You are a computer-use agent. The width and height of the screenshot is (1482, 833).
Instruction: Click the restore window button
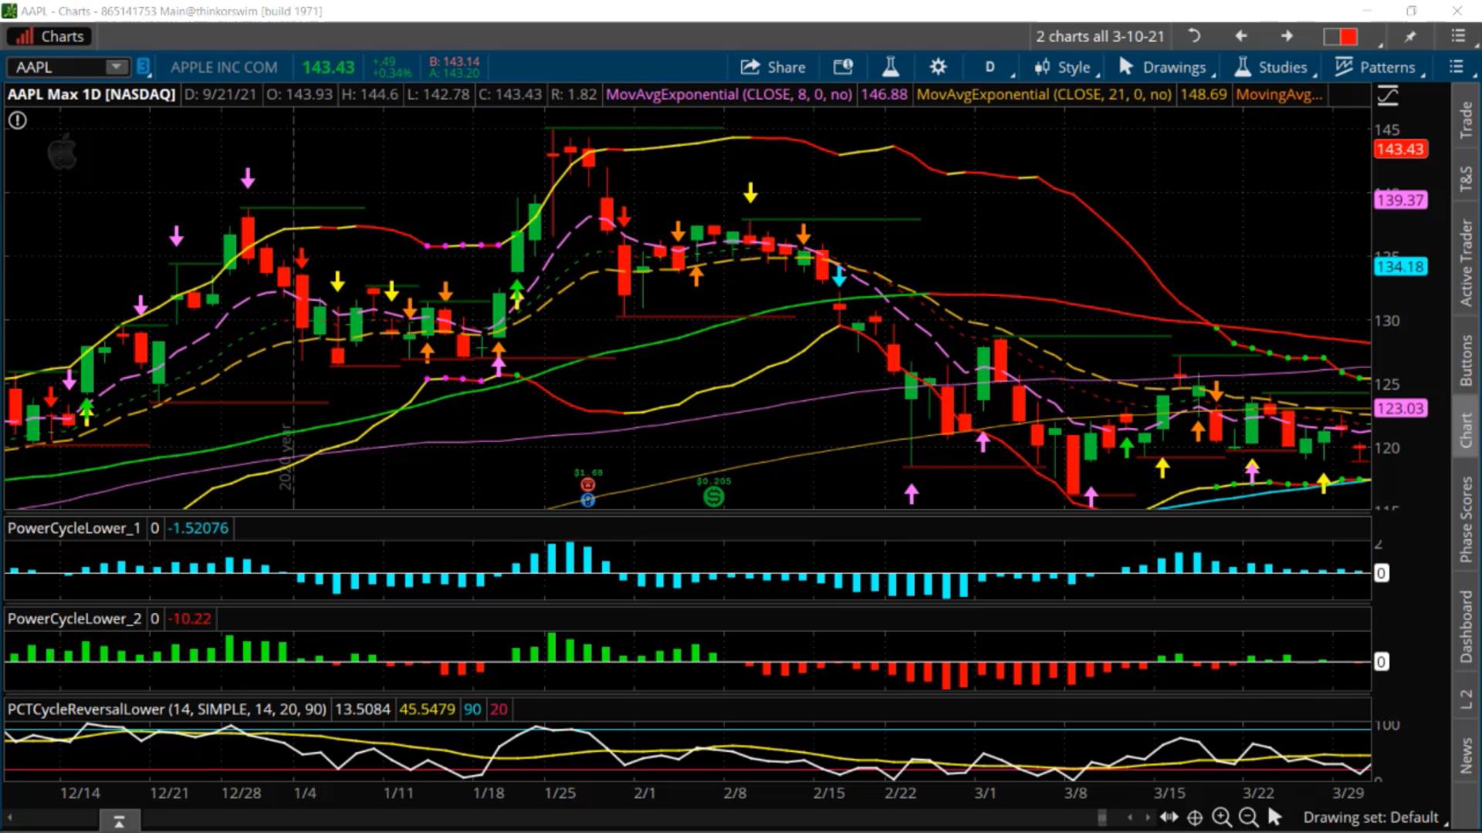click(1412, 11)
